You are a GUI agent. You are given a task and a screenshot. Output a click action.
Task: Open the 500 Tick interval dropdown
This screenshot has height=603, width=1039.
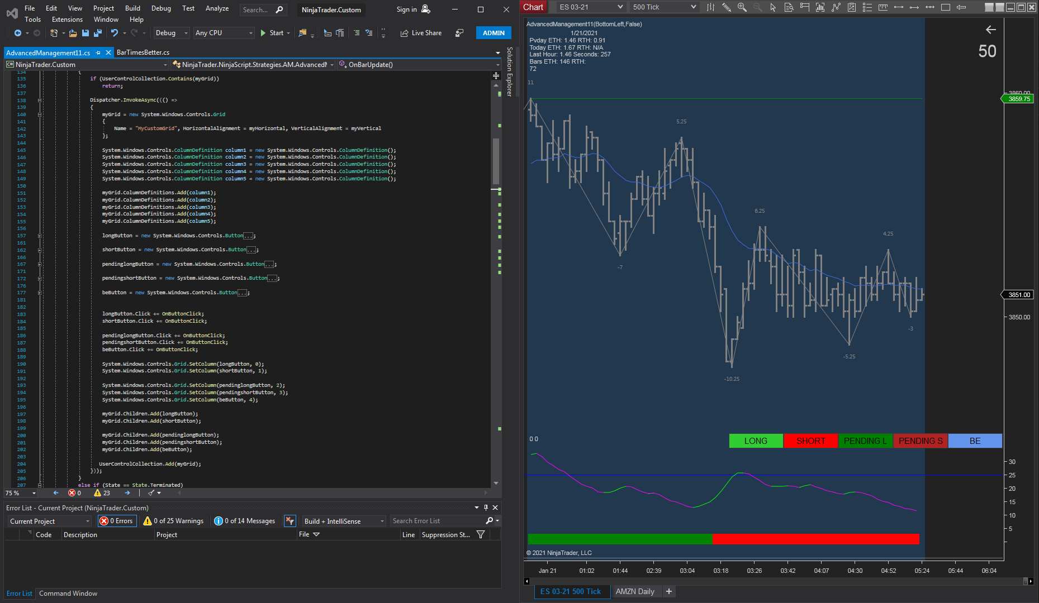pyautogui.click(x=664, y=7)
